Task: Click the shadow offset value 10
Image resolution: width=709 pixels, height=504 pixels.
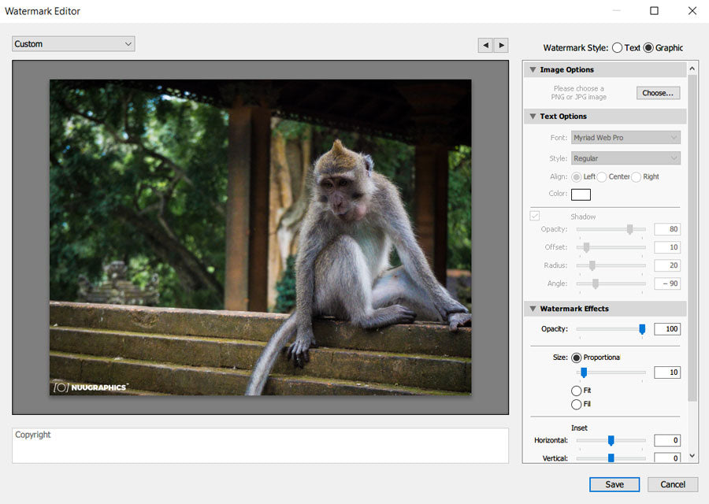Action: click(667, 247)
